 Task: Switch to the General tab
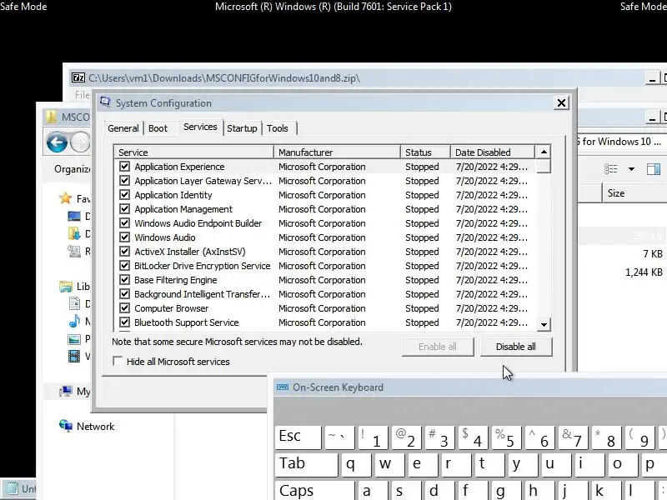(x=123, y=128)
